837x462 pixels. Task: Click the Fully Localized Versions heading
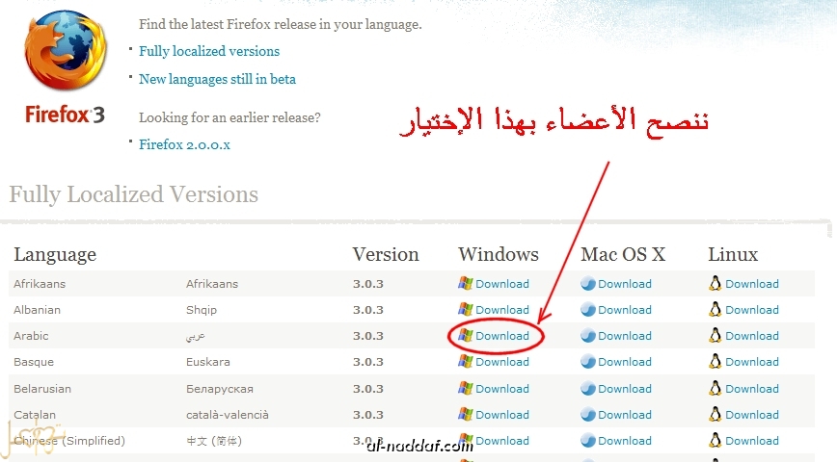click(x=133, y=195)
